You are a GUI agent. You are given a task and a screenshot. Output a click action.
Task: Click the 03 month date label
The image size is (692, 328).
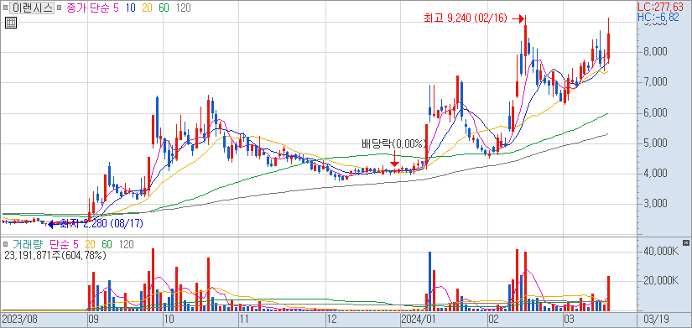point(569,319)
